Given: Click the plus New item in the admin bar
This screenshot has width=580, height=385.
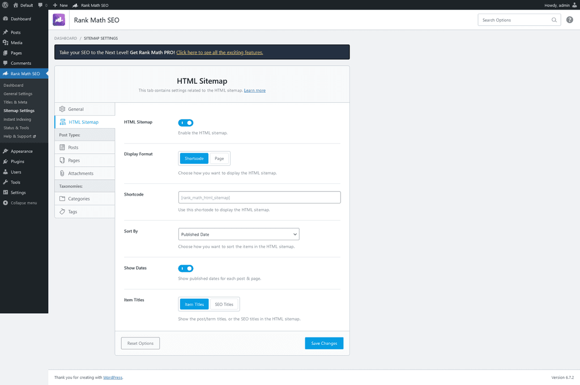Looking at the screenshot, I should [x=60, y=5].
